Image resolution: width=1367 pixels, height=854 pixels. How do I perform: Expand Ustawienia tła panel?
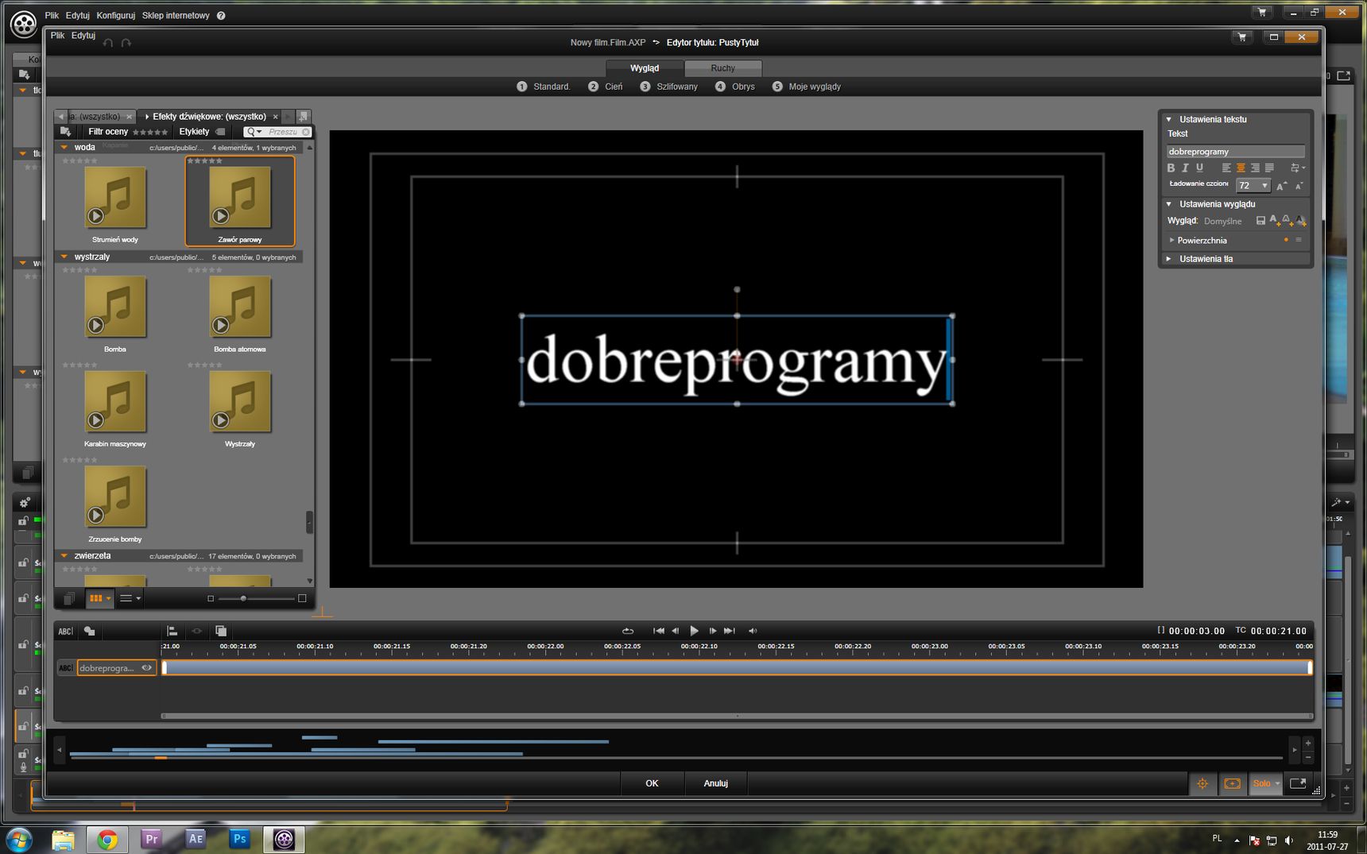[x=1168, y=259]
